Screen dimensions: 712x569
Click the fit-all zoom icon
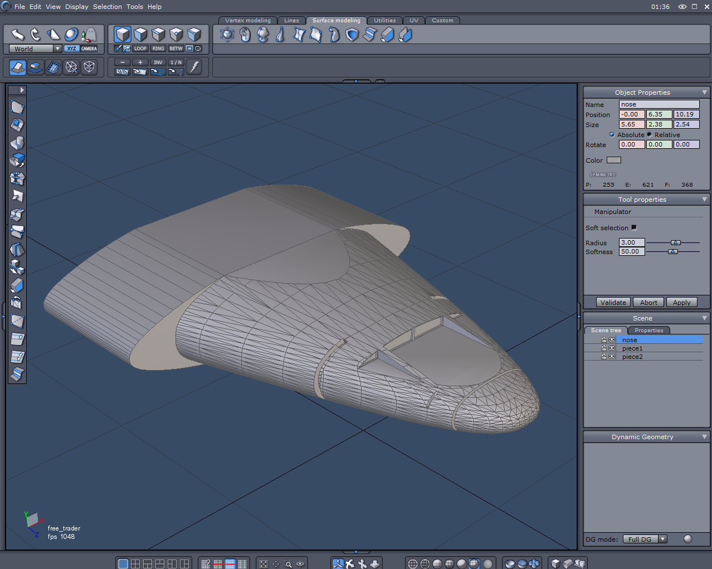[264, 564]
